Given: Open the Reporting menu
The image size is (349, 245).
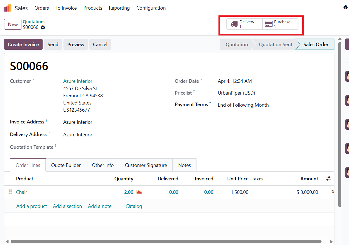Looking at the screenshot, I should (119, 8).
